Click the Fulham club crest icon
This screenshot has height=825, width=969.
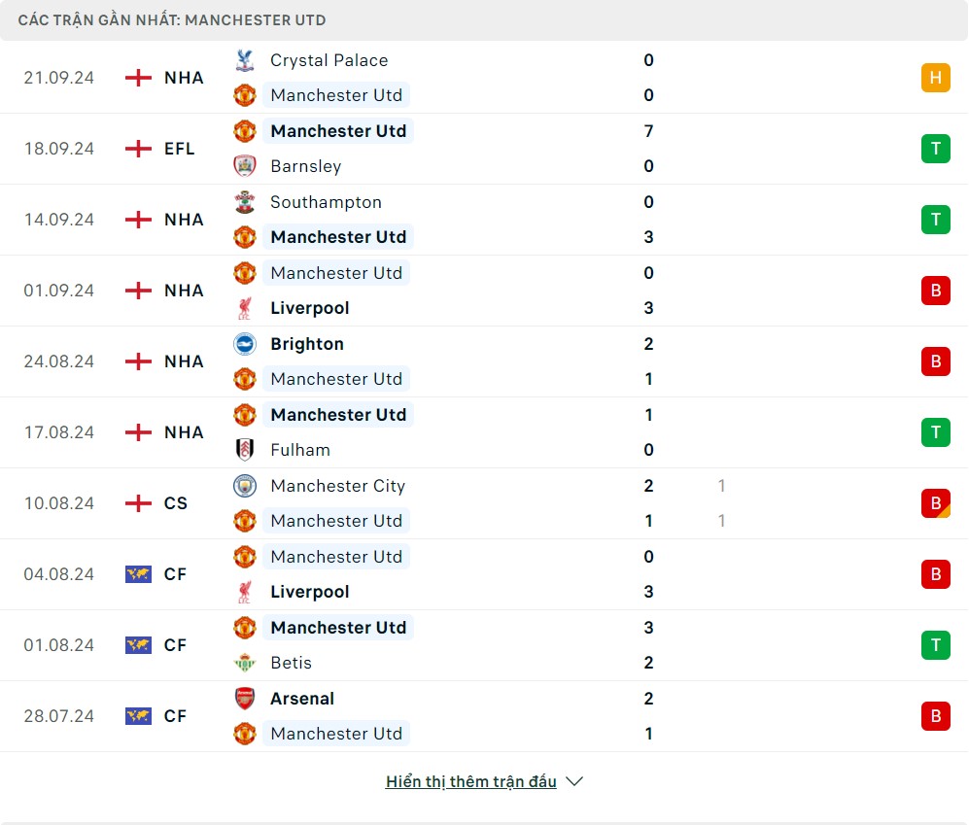[x=245, y=450]
